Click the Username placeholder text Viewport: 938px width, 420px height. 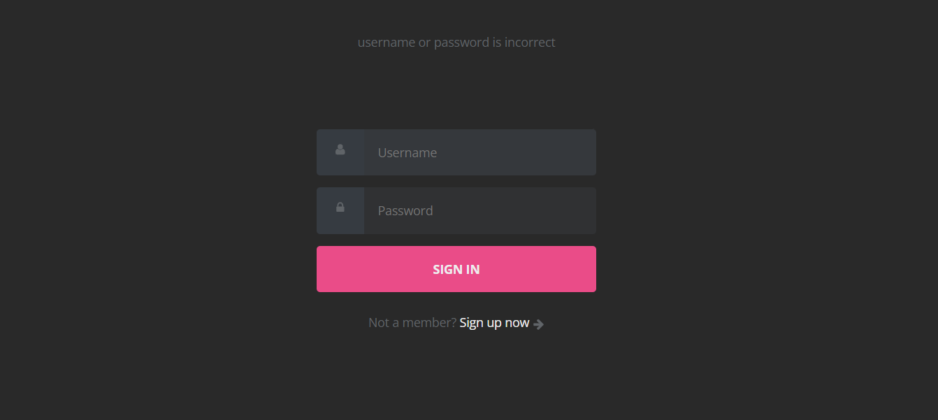pyautogui.click(x=407, y=152)
